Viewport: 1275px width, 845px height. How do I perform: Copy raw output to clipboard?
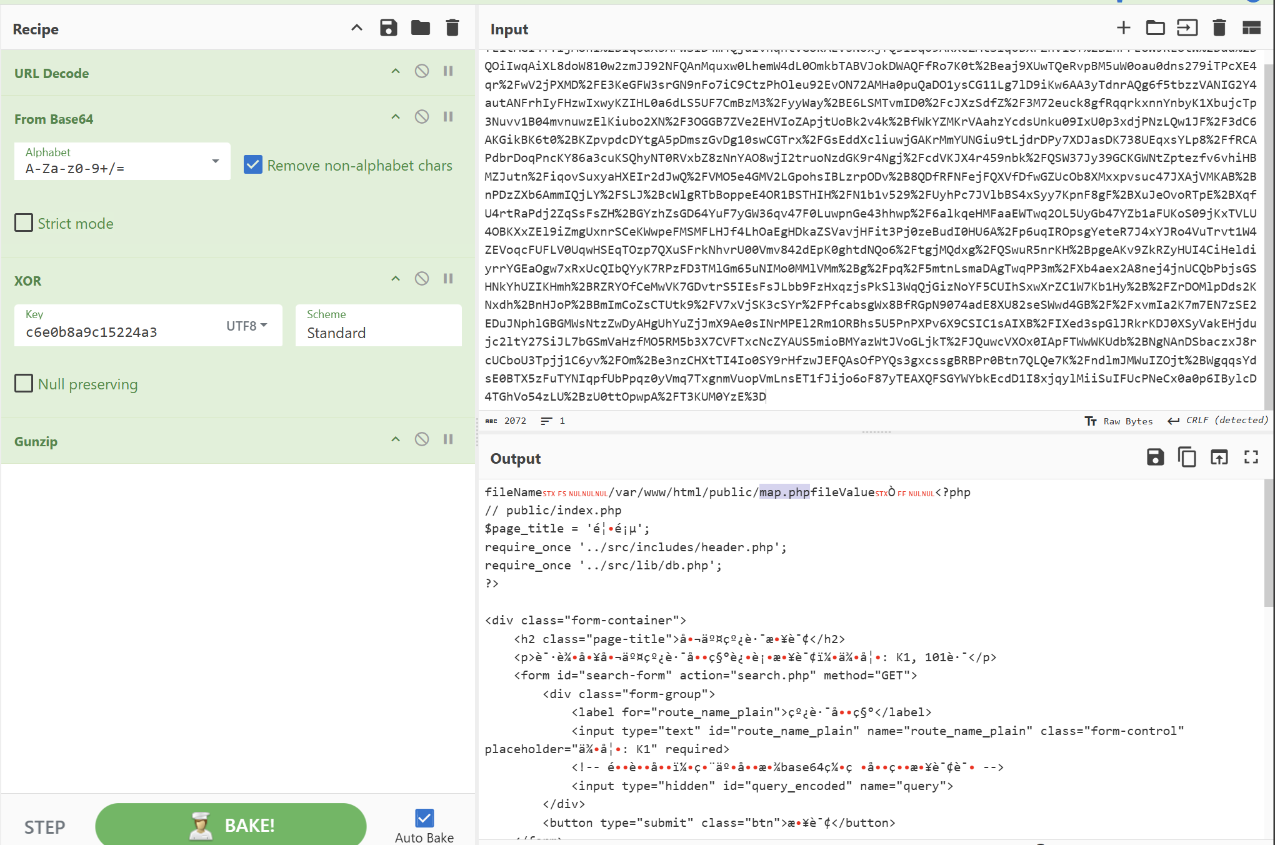click(1187, 457)
